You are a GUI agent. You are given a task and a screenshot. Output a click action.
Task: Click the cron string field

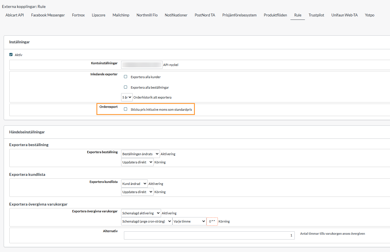coord(212,221)
